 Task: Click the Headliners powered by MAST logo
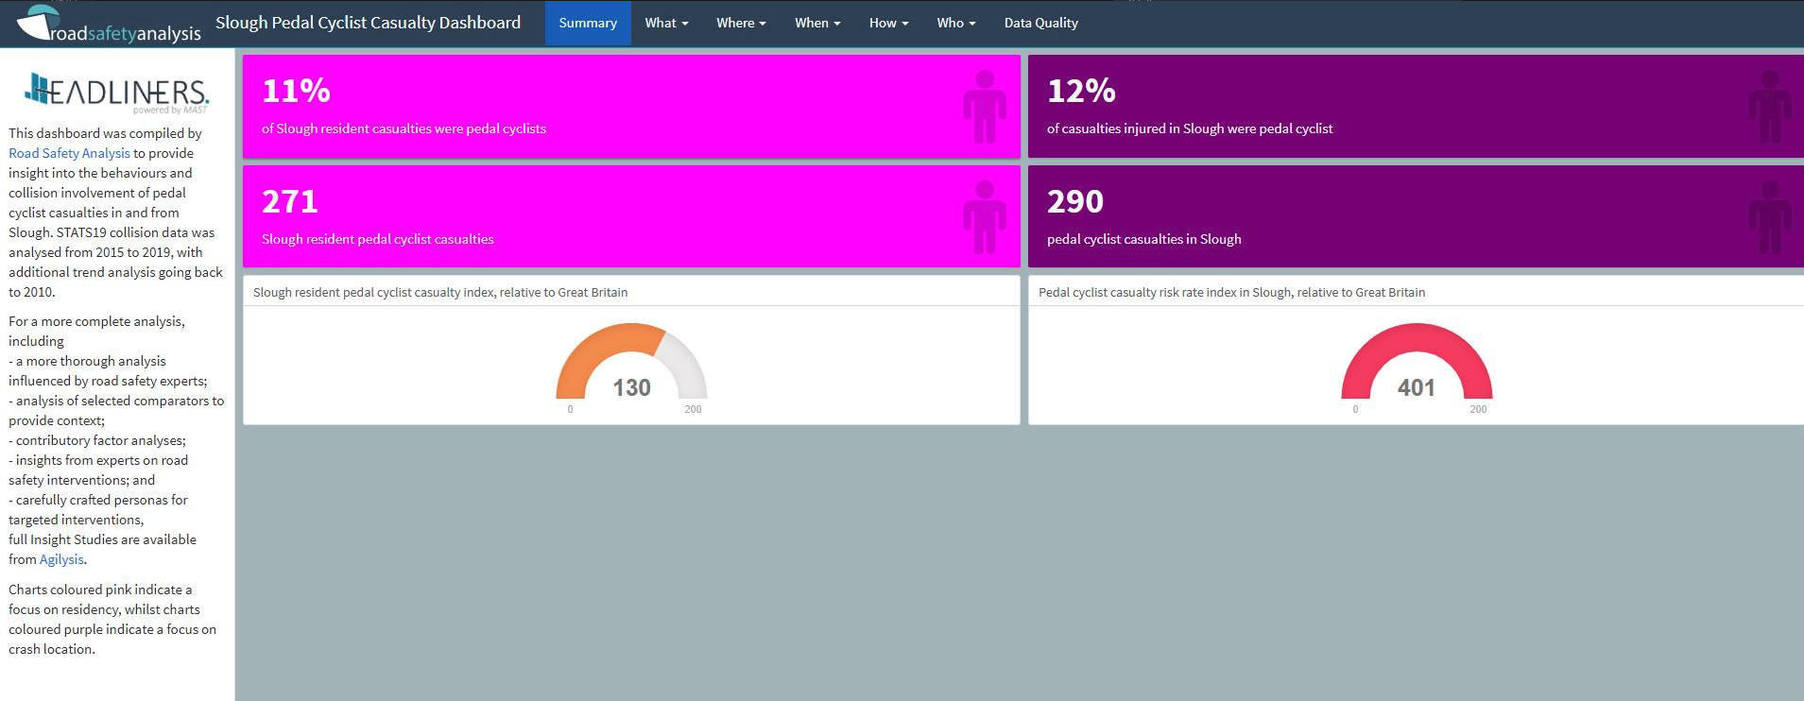click(116, 93)
